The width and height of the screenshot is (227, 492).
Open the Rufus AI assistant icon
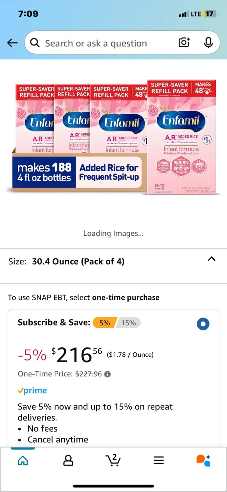pyautogui.click(x=203, y=461)
